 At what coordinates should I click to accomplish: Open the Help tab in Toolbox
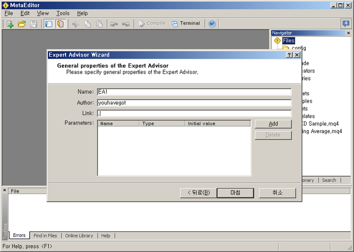[106, 236]
